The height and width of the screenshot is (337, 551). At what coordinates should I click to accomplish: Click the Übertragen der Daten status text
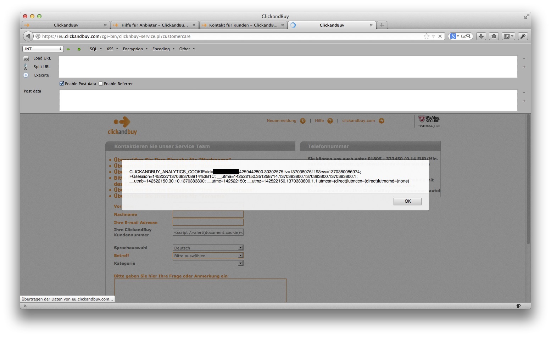(x=67, y=299)
